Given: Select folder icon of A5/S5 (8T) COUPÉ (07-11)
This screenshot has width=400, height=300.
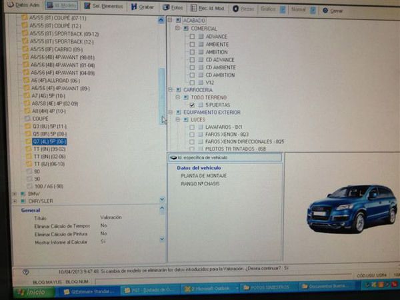Looking at the screenshot, I should (25, 17).
